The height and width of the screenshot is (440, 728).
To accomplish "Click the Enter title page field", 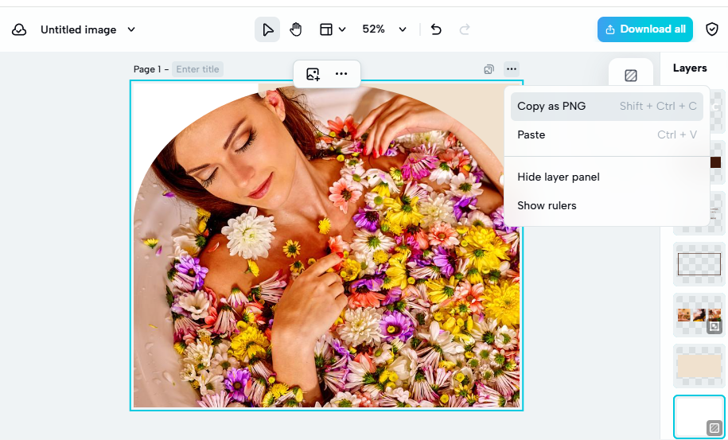I will click(197, 69).
